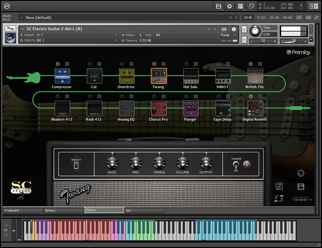This screenshot has height=248, width=322.
Task: Click the swap arrows icon
Action: tap(279, 198)
